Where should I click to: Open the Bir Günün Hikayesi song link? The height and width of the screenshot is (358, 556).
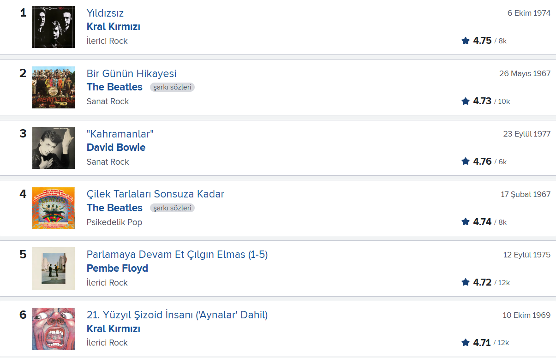[132, 74]
